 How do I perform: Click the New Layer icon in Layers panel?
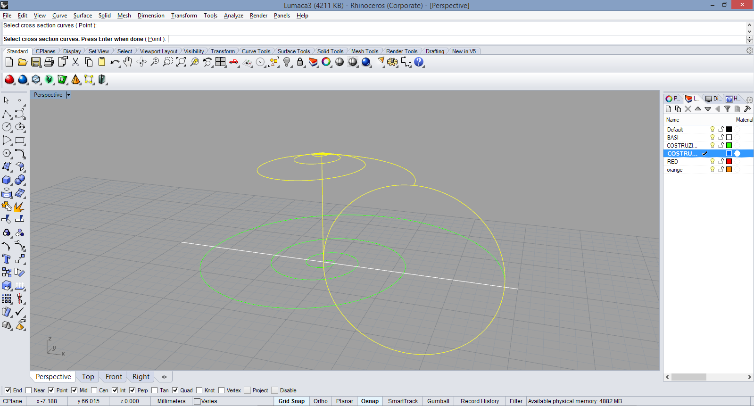pyautogui.click(x=668, y=109)
